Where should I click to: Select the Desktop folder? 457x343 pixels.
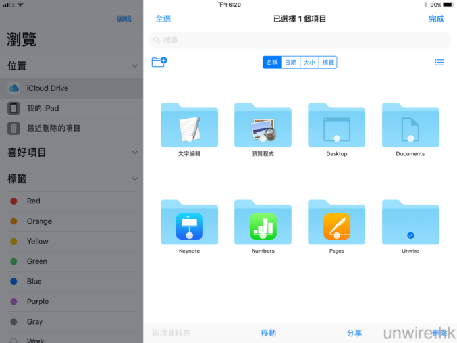(336, 126)
